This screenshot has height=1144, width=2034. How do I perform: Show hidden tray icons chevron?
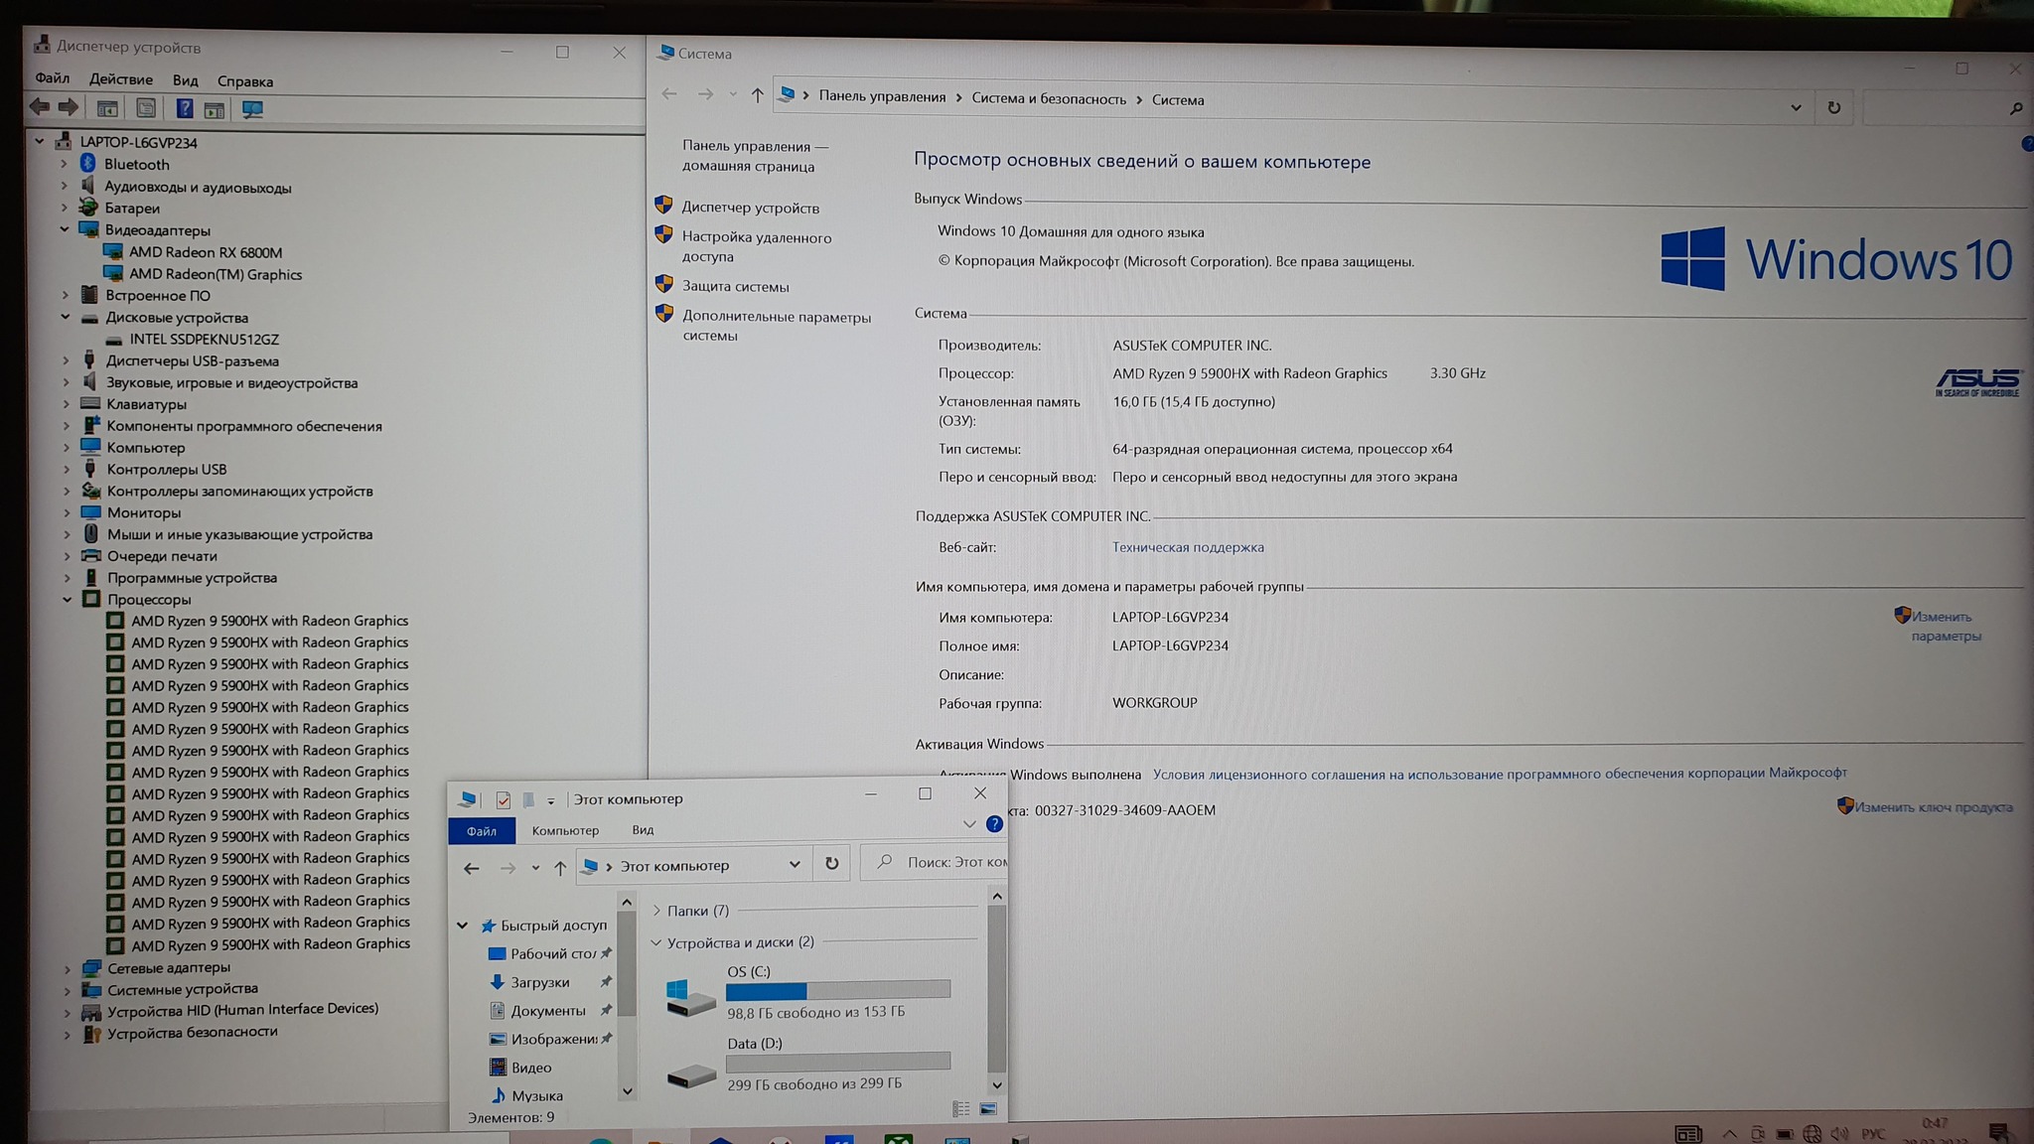(x=1729, y=1134)
